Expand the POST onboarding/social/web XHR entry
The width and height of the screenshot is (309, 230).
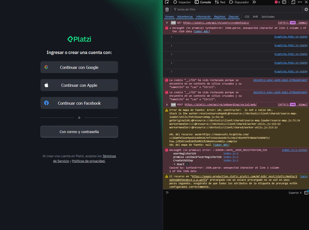167,104
